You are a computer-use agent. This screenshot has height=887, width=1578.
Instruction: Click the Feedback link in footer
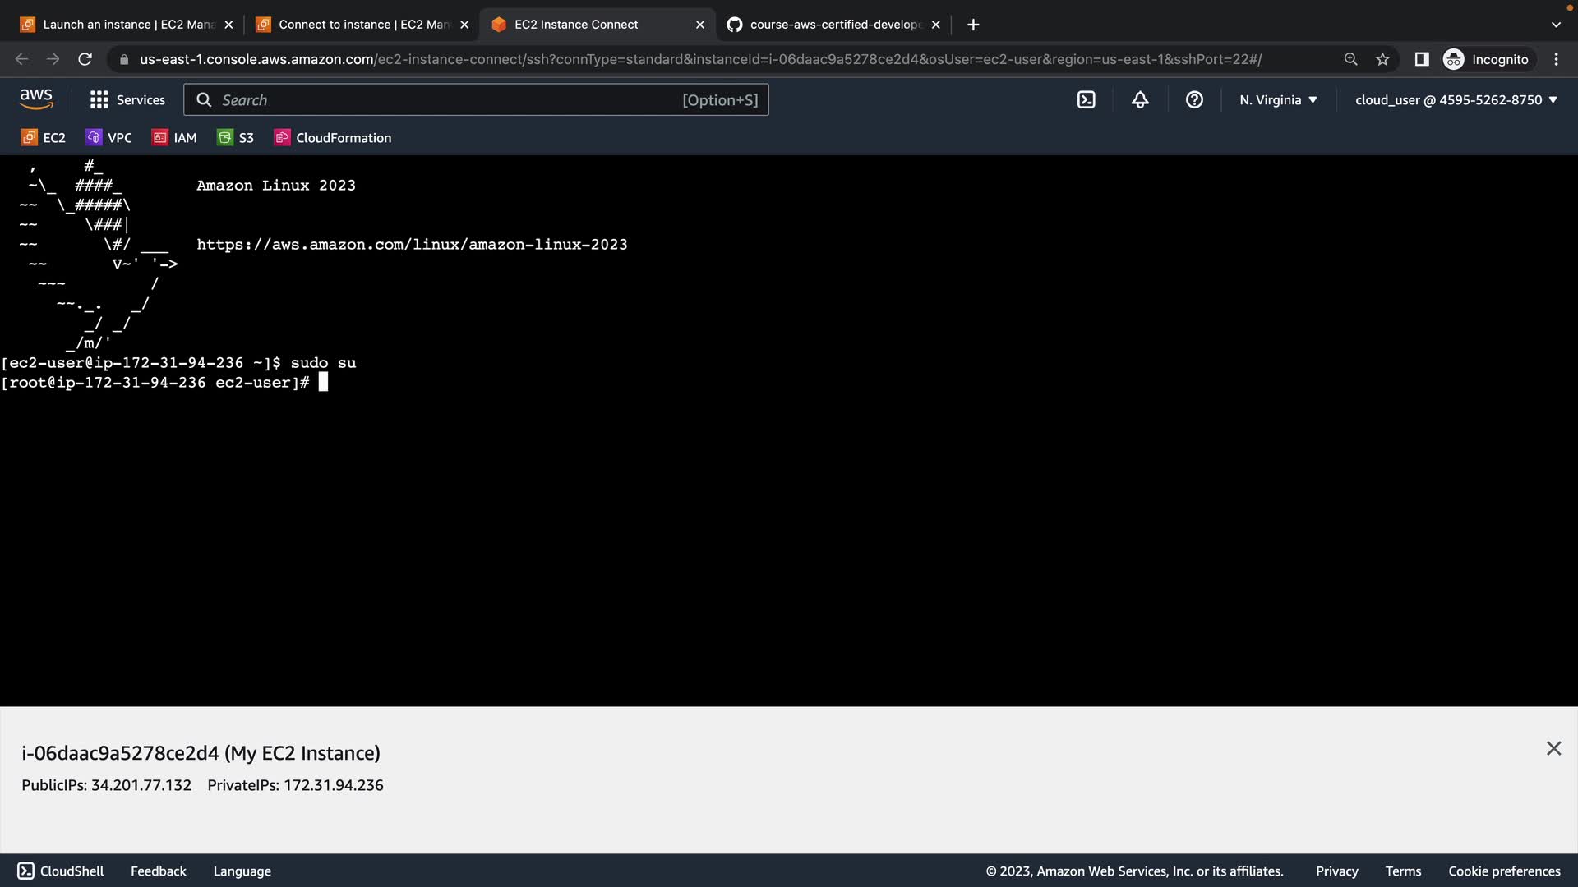[158, 871]
